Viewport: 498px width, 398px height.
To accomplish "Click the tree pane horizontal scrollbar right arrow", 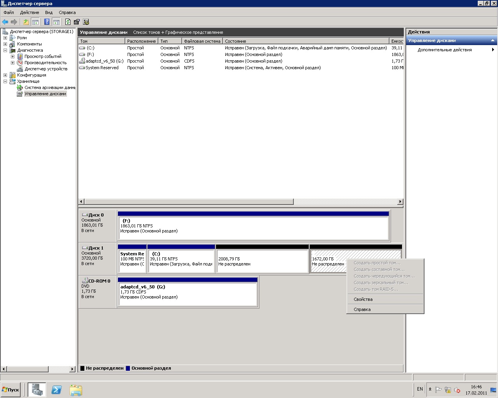I will (72, 369).
